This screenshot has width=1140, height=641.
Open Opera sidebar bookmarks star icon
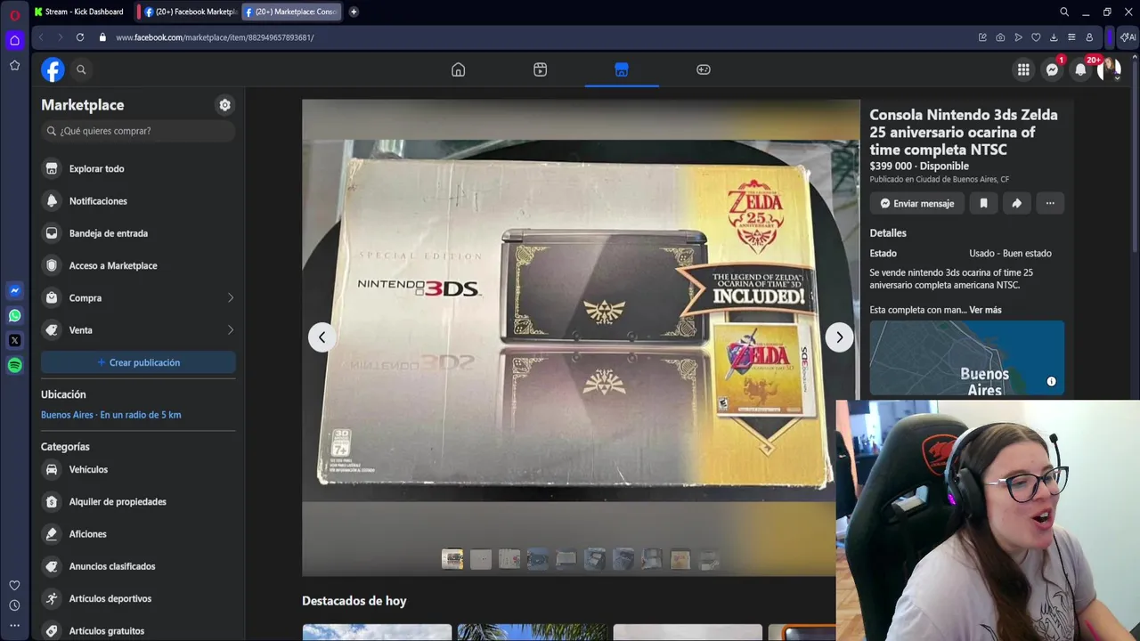coord(14,65)
